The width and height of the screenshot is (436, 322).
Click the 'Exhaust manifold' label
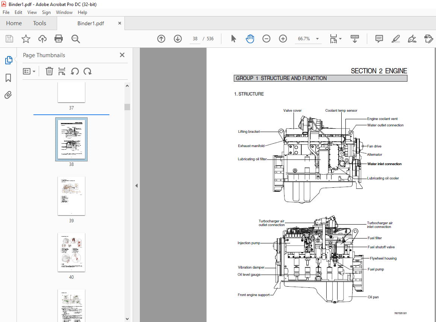(x=251, y=146)
